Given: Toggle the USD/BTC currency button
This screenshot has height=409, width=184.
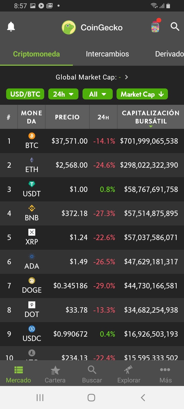Looking at the screenshot, I should 25,94.
